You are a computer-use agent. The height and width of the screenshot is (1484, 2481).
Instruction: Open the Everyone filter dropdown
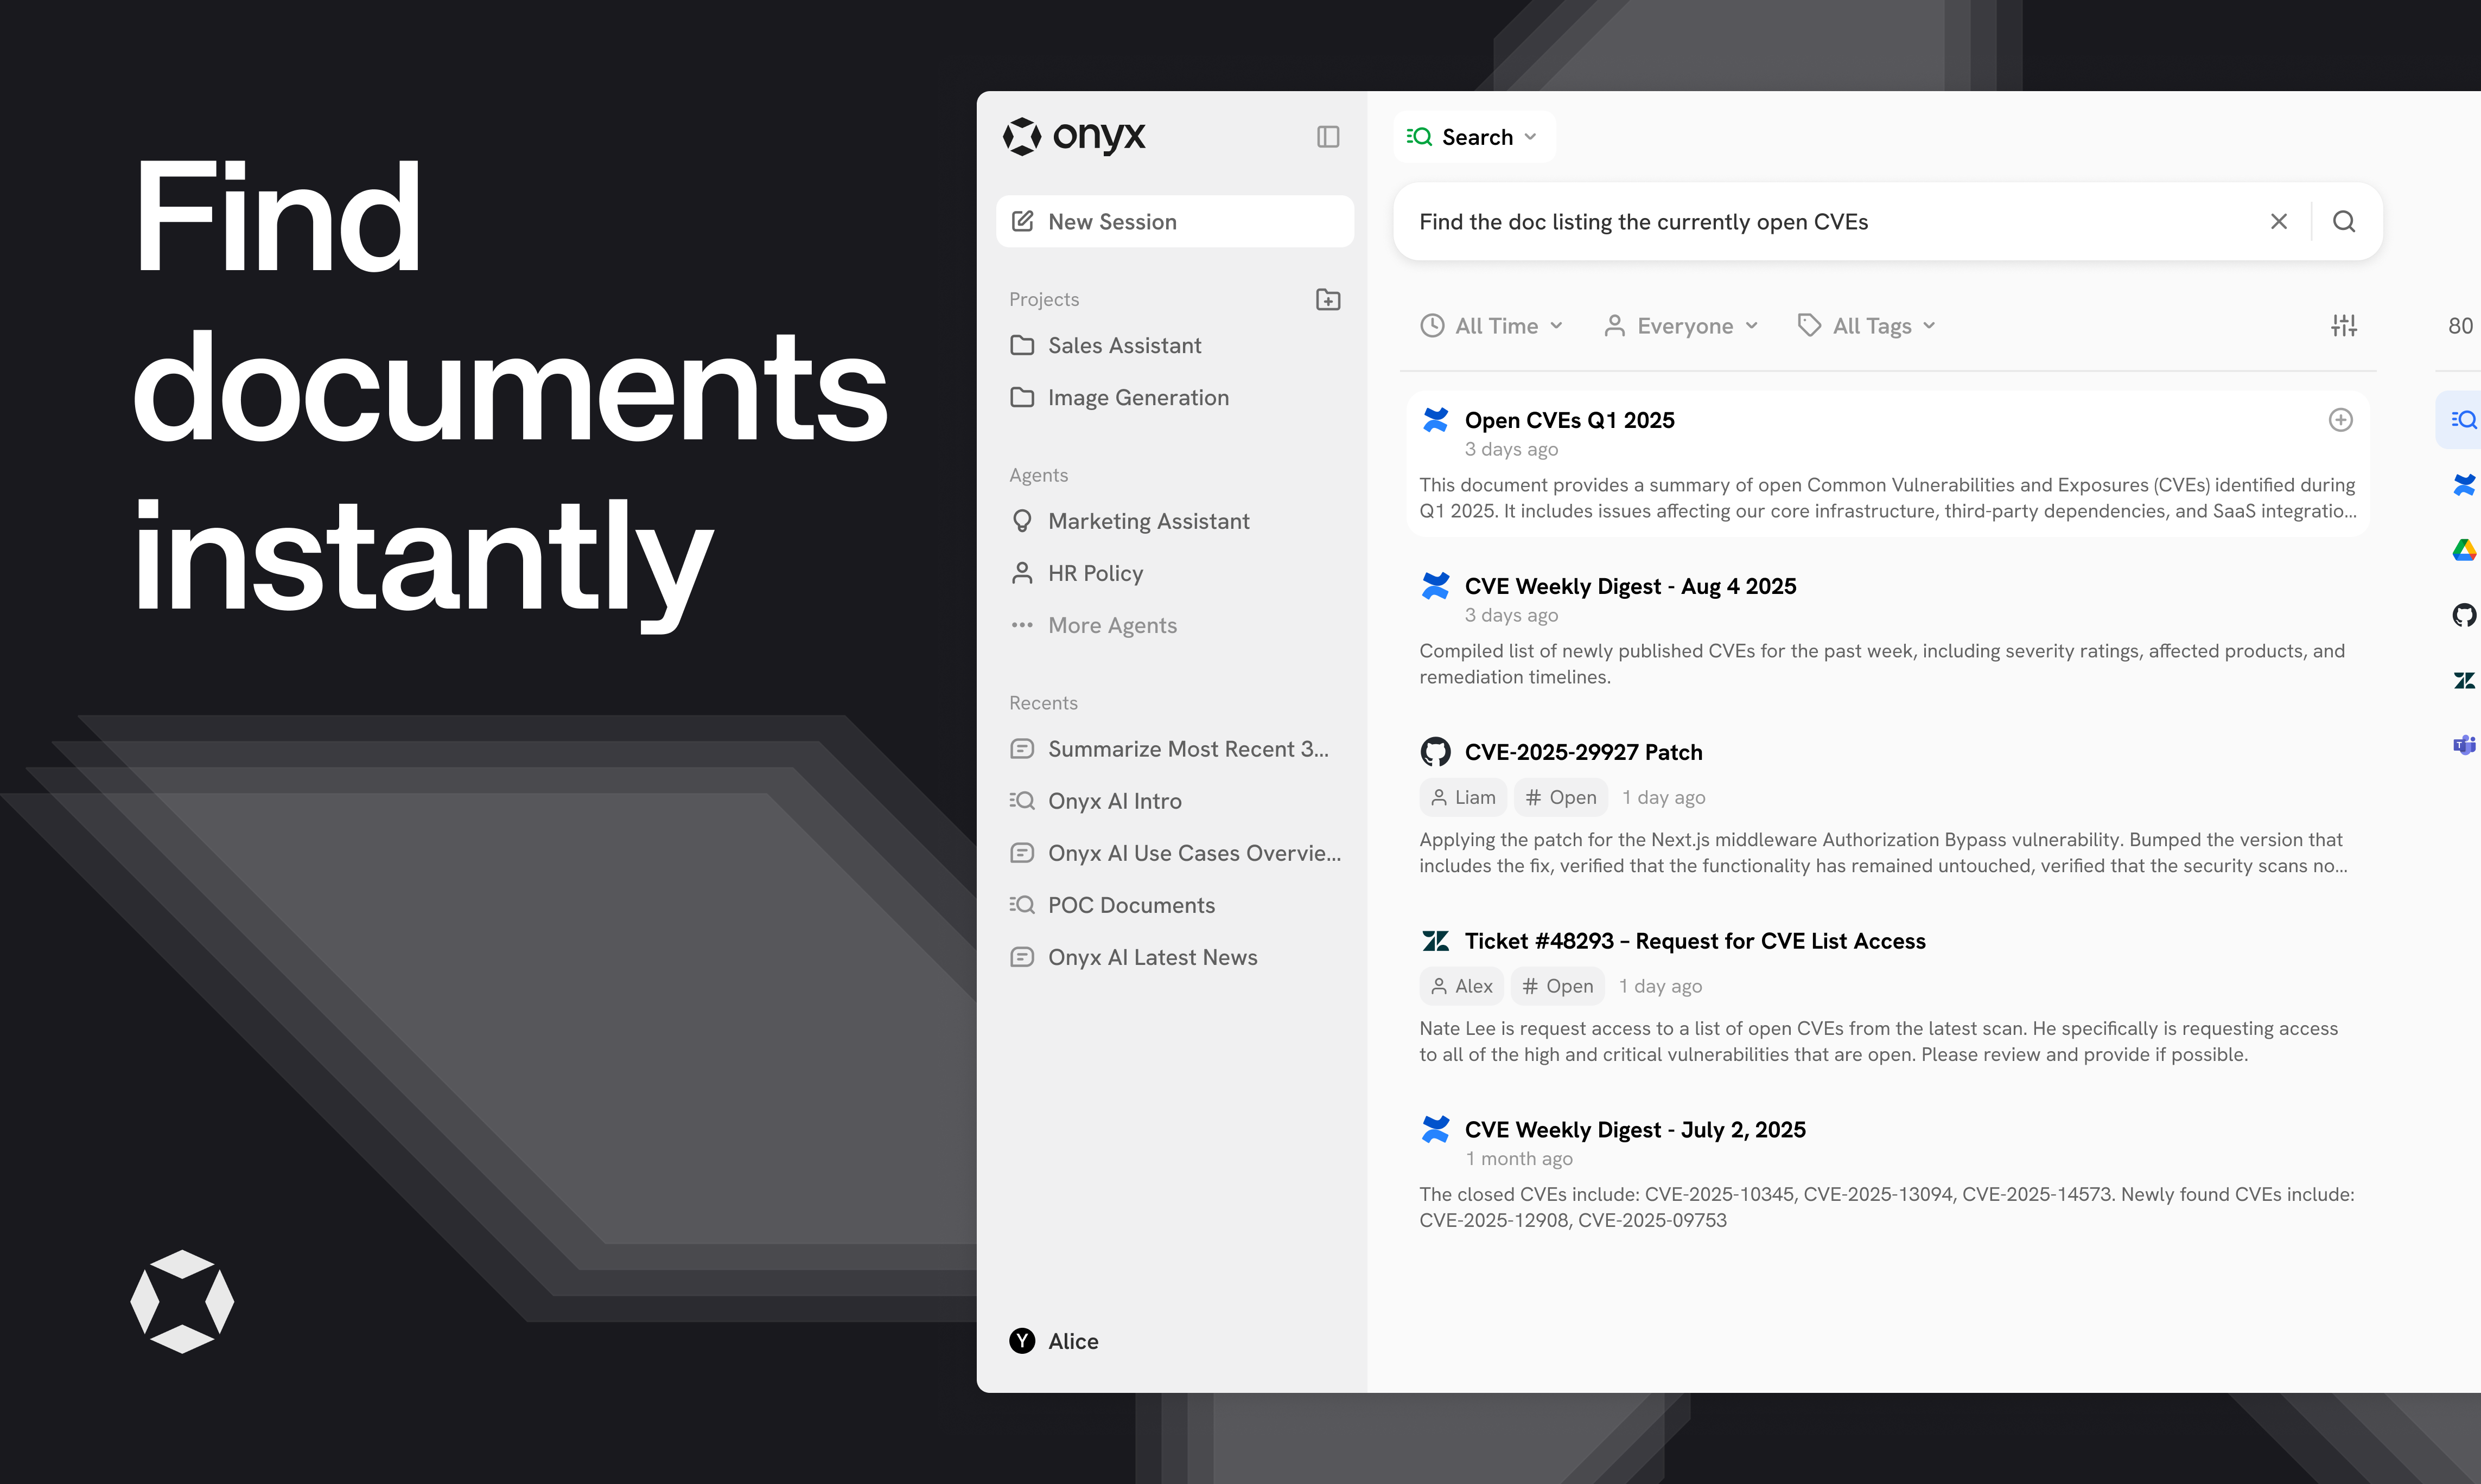tap(1681, 326)
